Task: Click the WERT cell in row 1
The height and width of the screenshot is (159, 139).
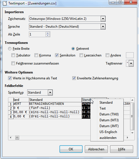Action: pos(21,104)
